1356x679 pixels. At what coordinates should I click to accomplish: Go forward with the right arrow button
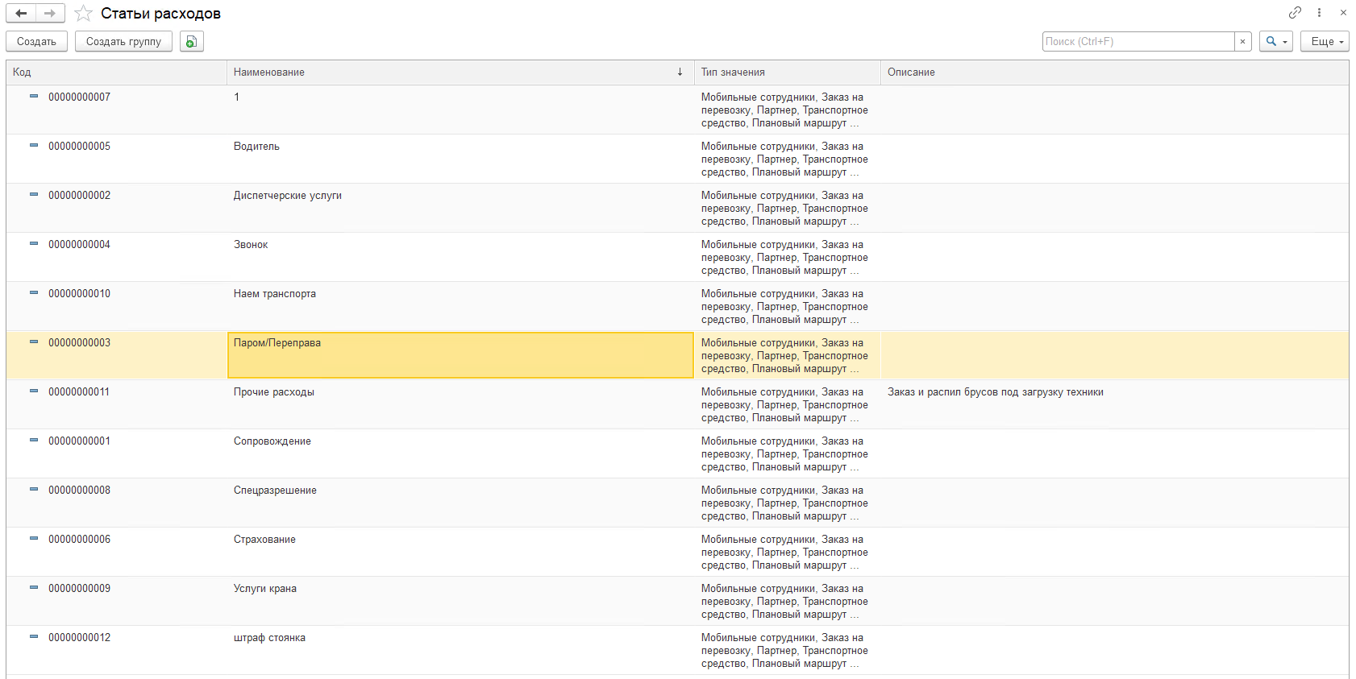pyautogui.click(x=50, y=13)
